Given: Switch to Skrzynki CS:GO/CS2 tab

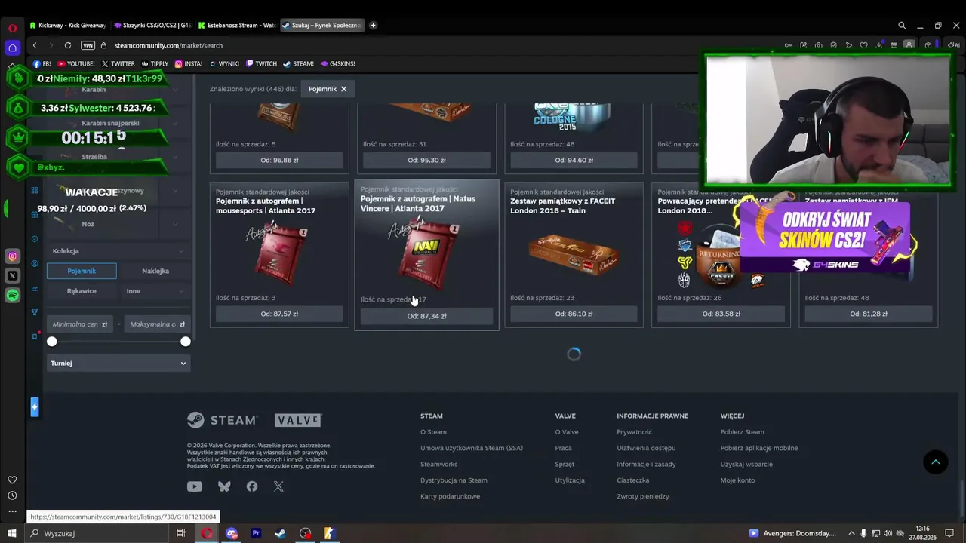Looking at the screenshot, I should click(x=152, y=25).
